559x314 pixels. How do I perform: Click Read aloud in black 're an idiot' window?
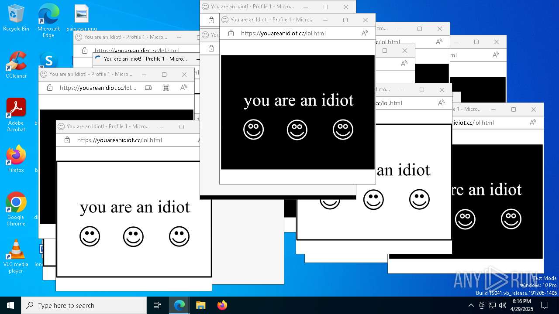coord(533,123)
